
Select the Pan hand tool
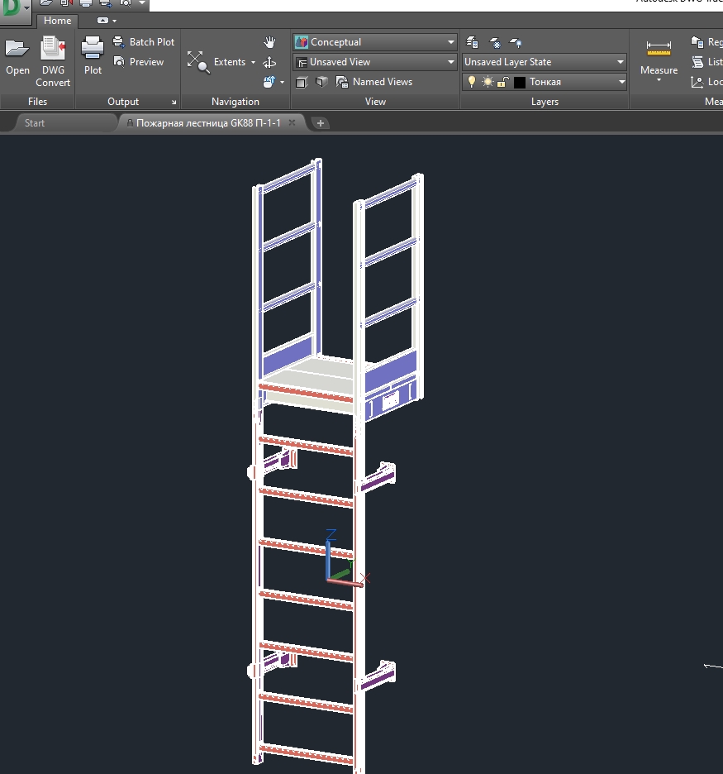tap(269, 42)
